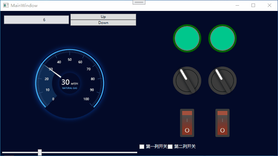Turn the right rotary knob switch
Screen dimensions: 278x156
(x=222, y=81)
